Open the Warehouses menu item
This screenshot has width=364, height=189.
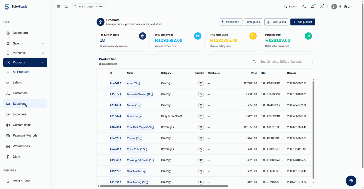[x=25, y=146]
